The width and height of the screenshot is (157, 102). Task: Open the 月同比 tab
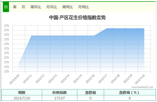pyautogui.click(x=84, y=7)
